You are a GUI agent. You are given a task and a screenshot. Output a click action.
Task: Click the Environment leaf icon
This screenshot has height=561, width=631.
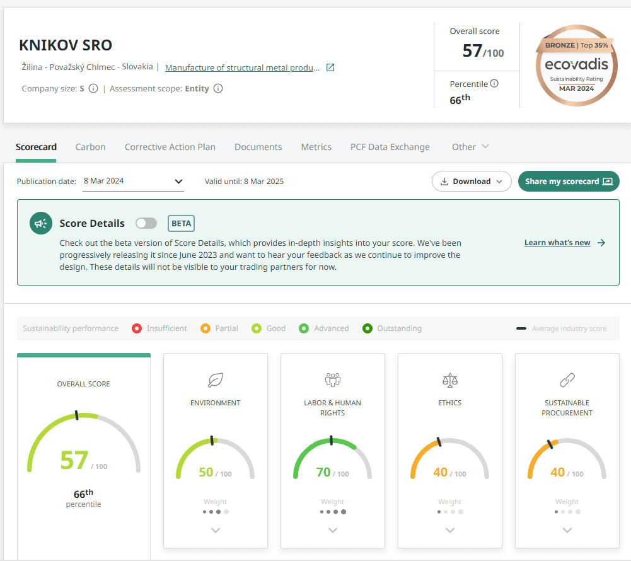coord(216,380)
